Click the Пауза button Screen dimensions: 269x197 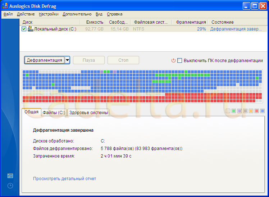click(89, 60)
